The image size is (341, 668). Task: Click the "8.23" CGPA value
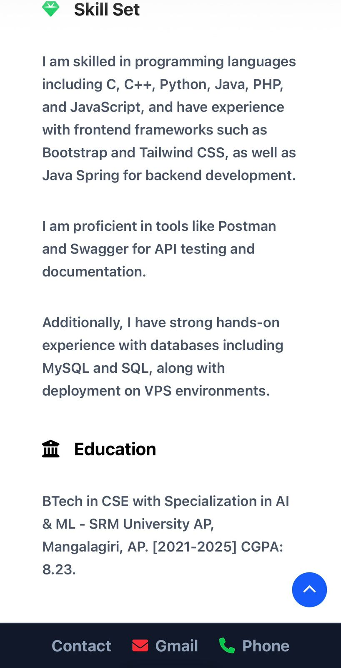click(58, 569)
